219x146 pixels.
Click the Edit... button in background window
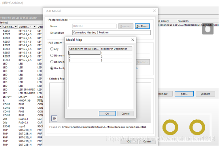184,94
